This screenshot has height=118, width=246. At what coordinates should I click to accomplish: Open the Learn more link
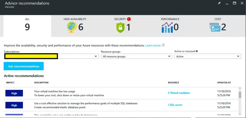coord(153,45)
